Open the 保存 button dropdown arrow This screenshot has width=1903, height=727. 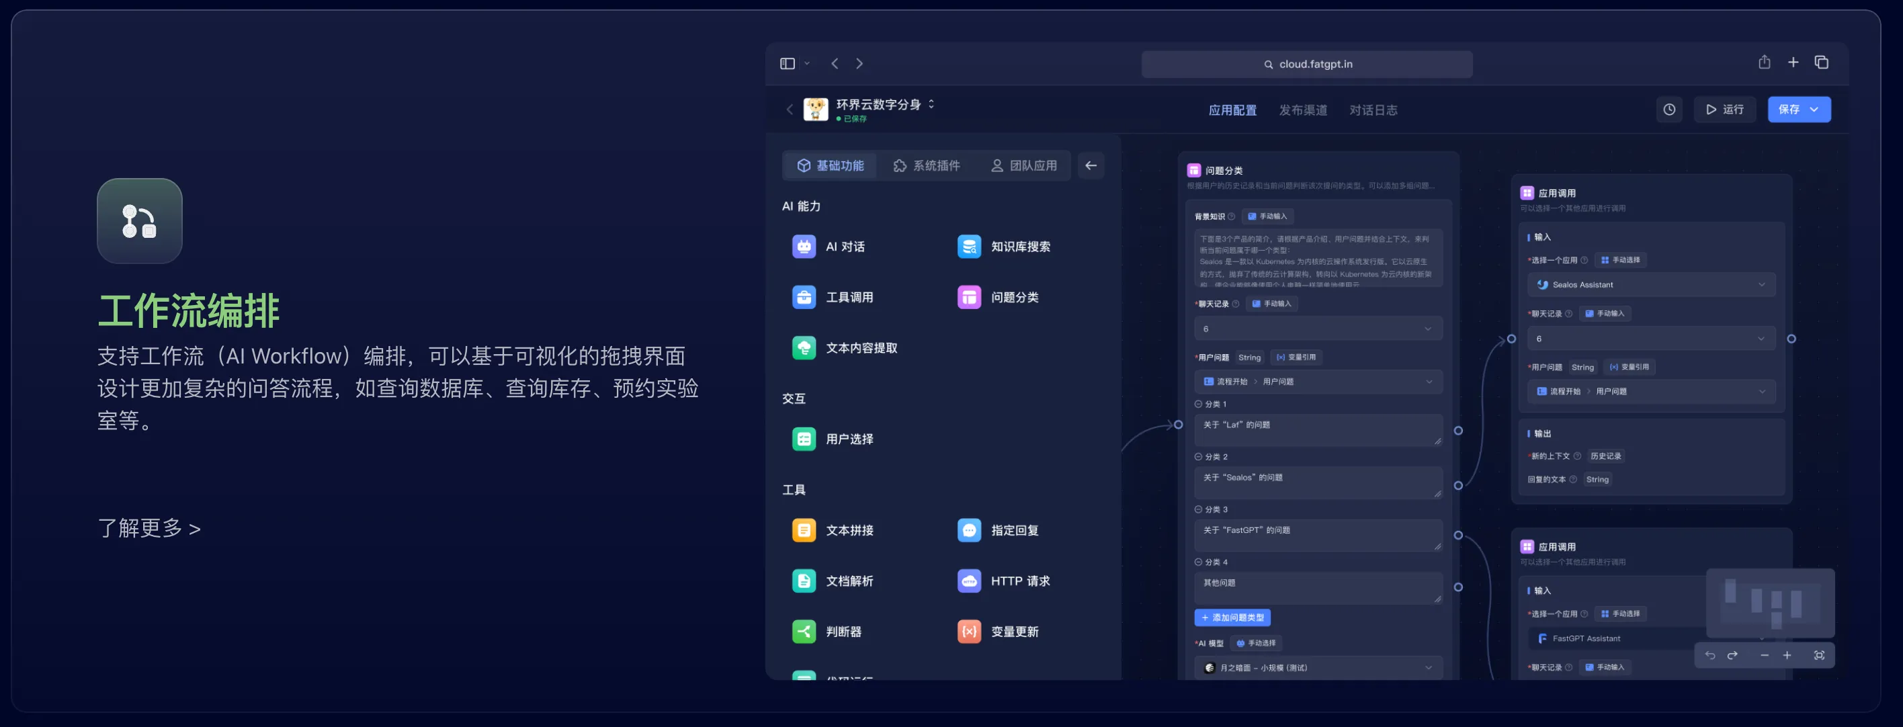point(1814,110)
